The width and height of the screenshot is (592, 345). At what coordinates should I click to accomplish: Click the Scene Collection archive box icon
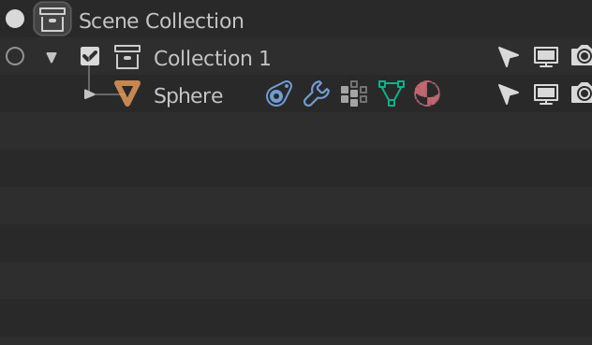pos(52,20)
